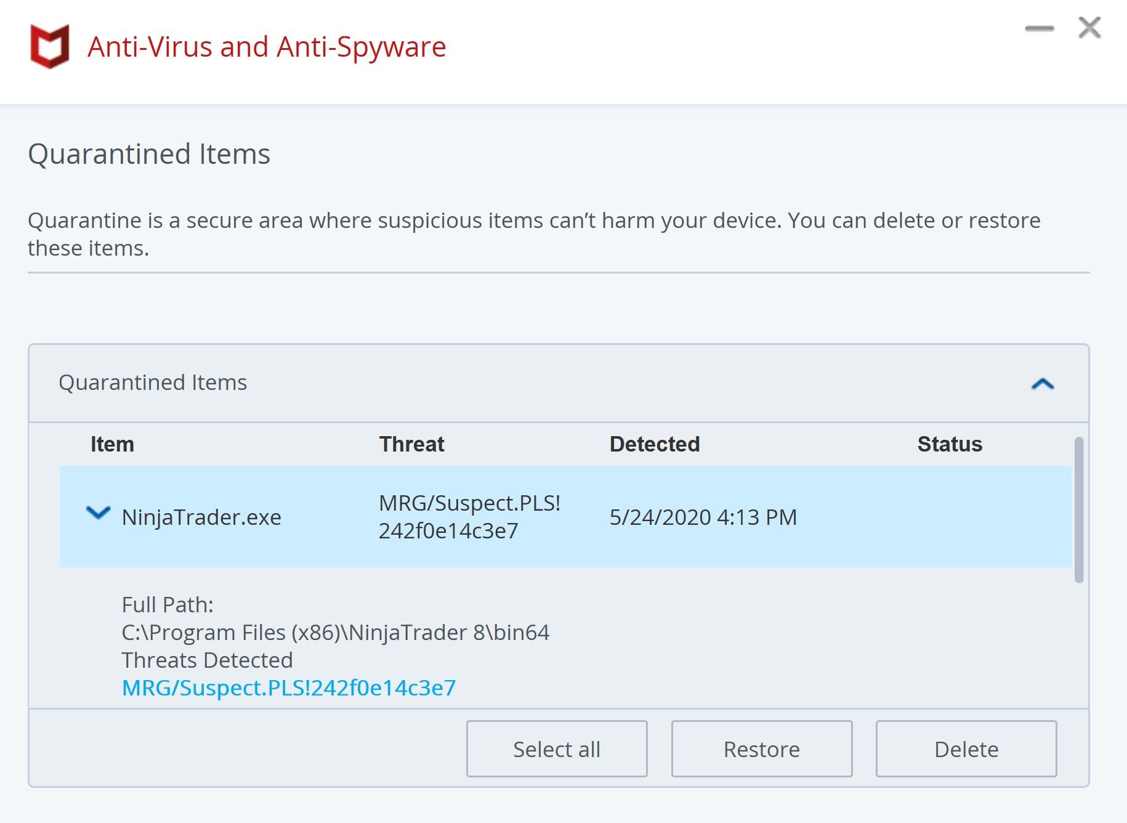Click the McAfee shield logo
Viewport: 1127px width, 823px height.
pos(50,46)
